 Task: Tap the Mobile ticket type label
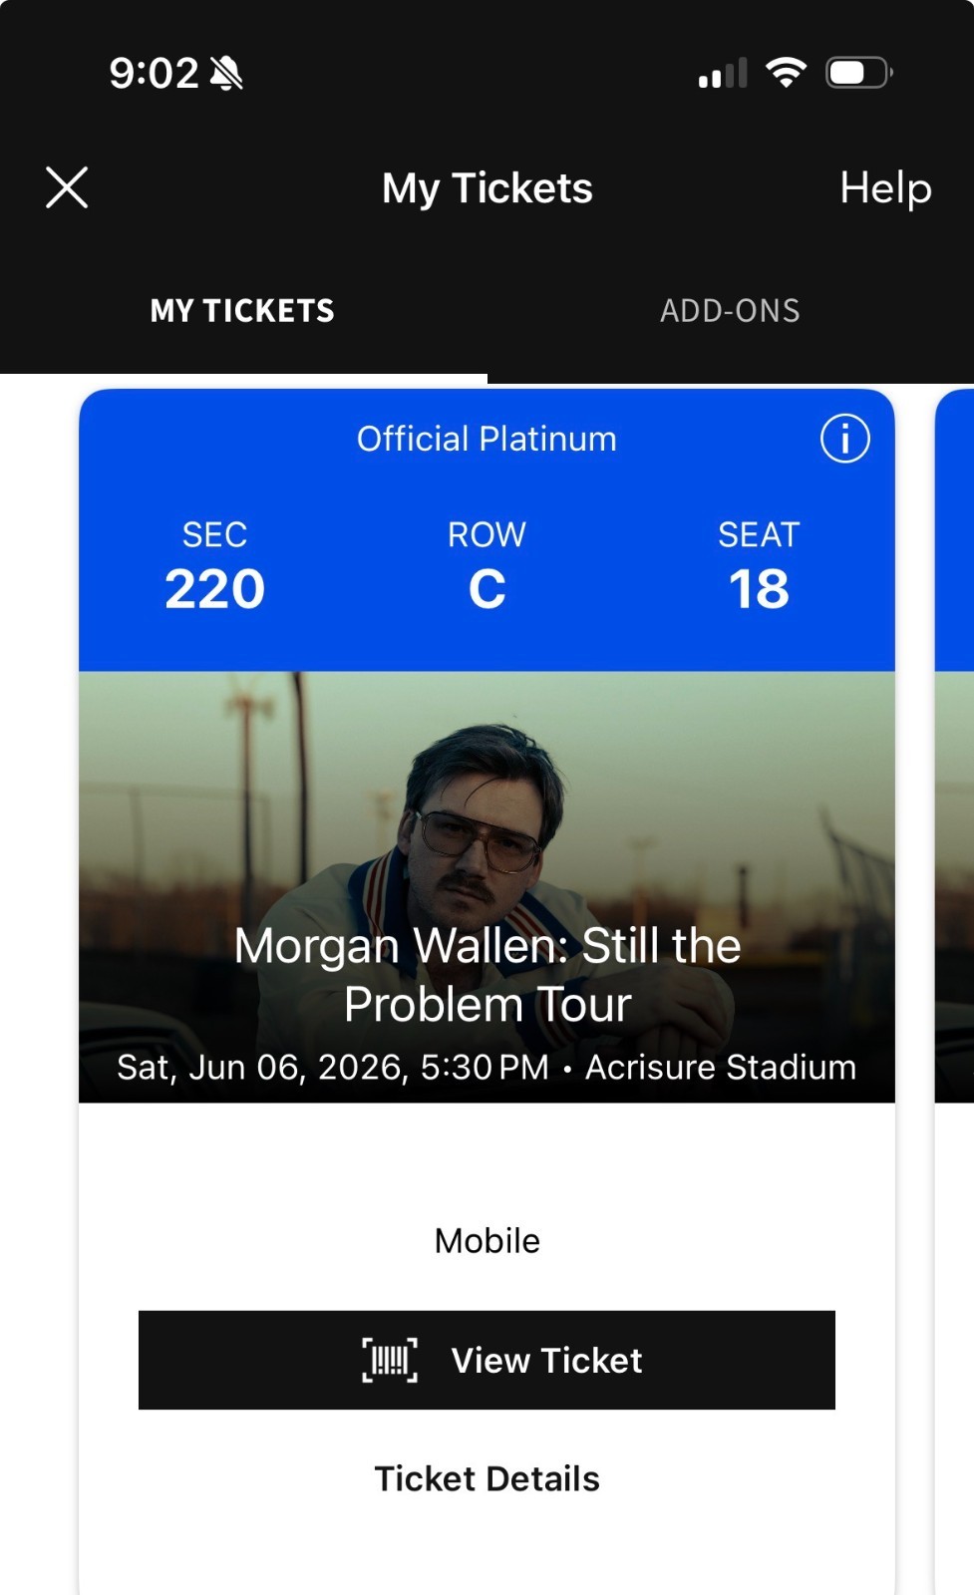click(x=486, y=1240)
